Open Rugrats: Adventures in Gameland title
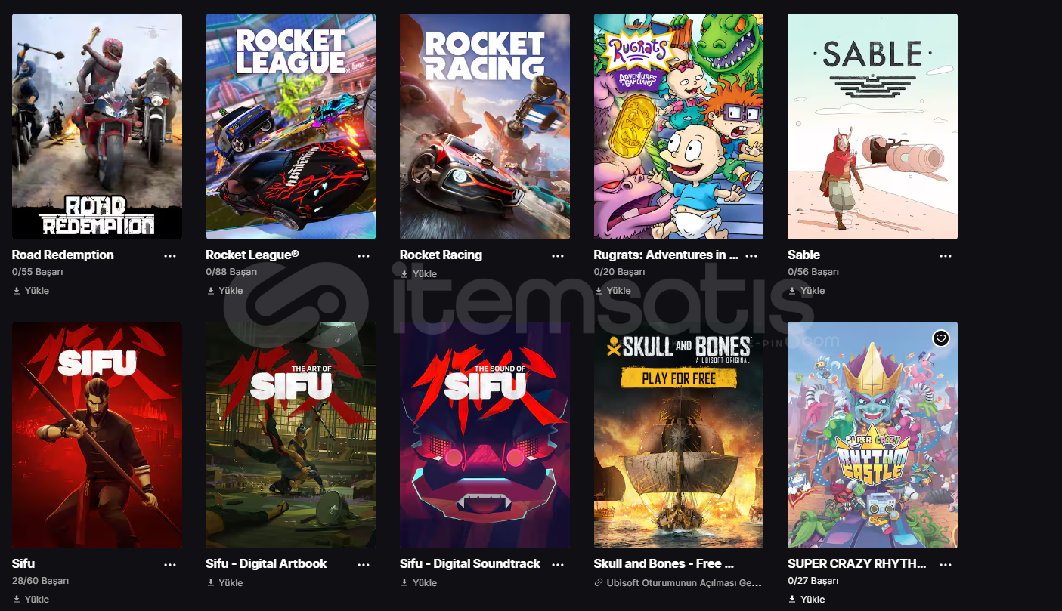This screenshot has width=1062, height=611. tap(666, 255)
